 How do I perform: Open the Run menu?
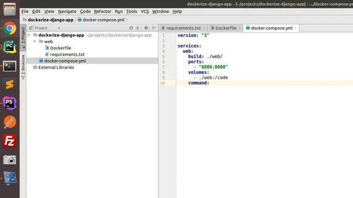coord(119,12)
